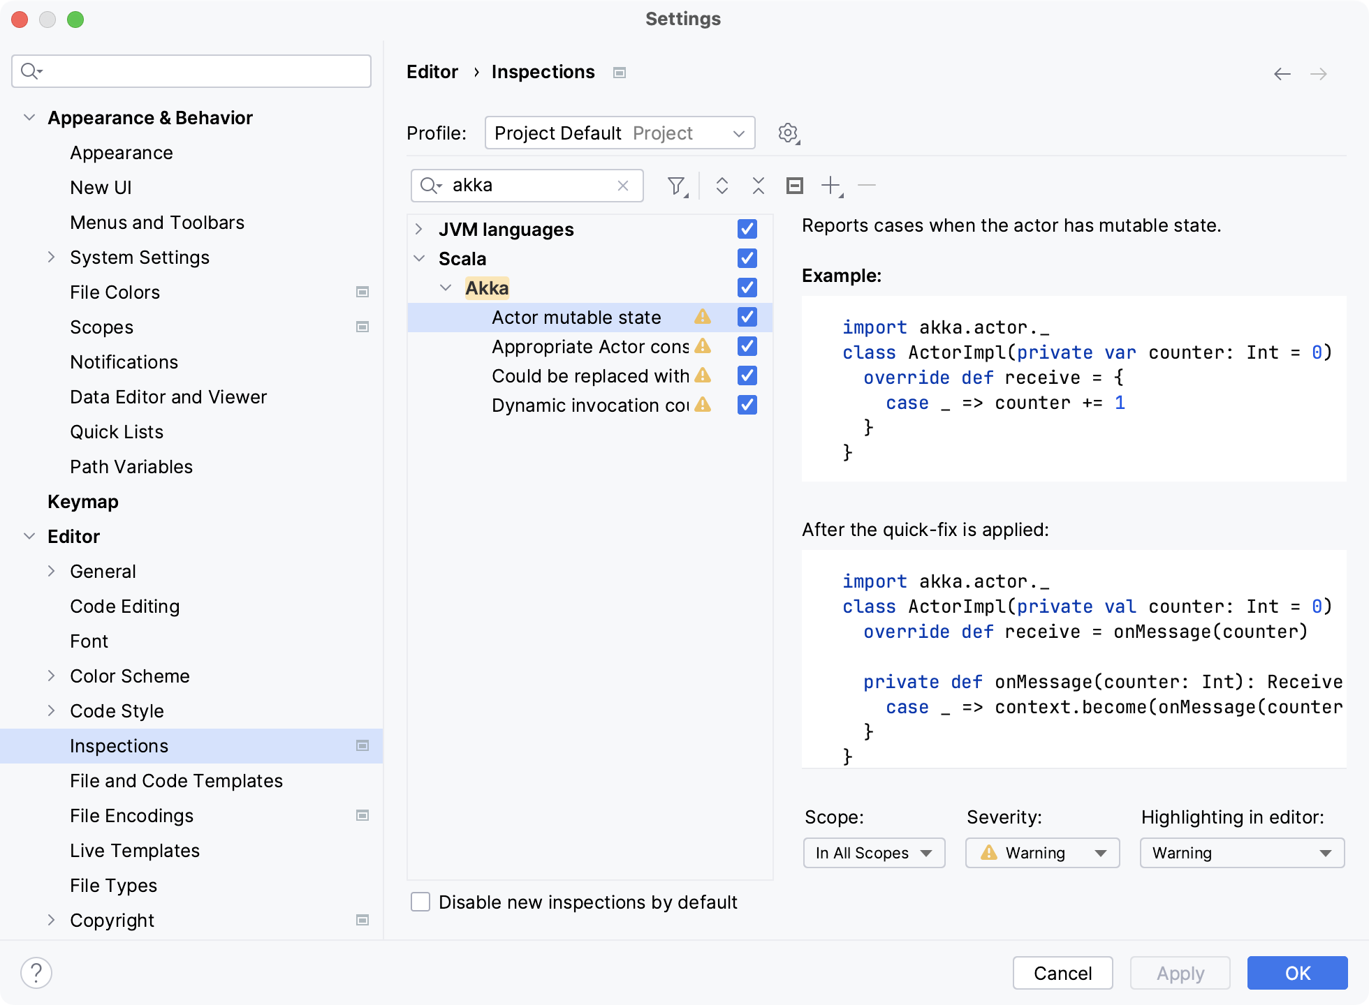Clear the akka search text
Viewport: 1369px width, 1005px height.
623,186
